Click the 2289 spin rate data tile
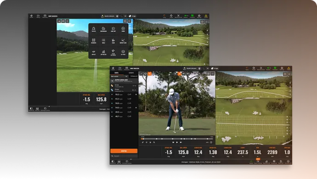 [x=272, y=152]
